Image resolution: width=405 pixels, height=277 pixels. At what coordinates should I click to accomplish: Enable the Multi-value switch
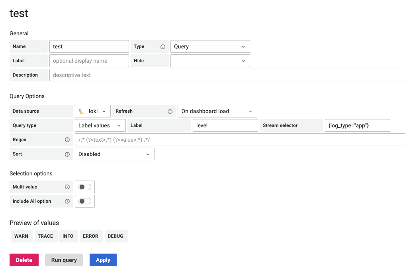point(84,187)
